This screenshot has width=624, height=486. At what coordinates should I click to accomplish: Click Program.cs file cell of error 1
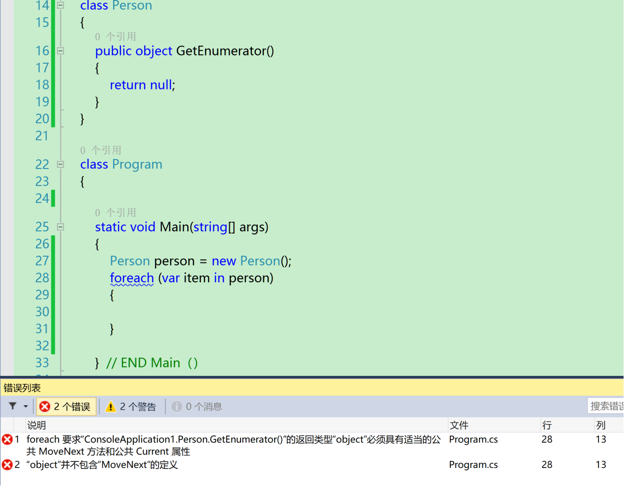pyautogui.click(x=473, y=439)
